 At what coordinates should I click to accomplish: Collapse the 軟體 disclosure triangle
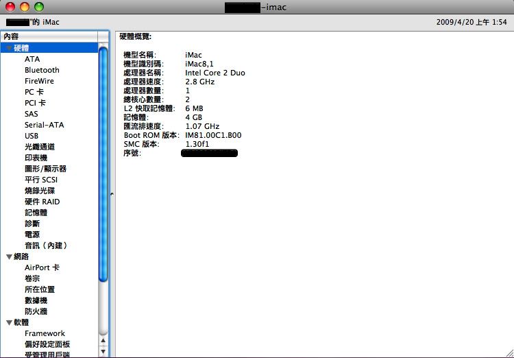pos(9,323)
